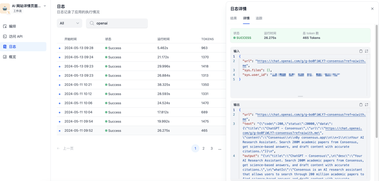
Task: Click the 概览 chart icon
Action: [x=5, y=57]
